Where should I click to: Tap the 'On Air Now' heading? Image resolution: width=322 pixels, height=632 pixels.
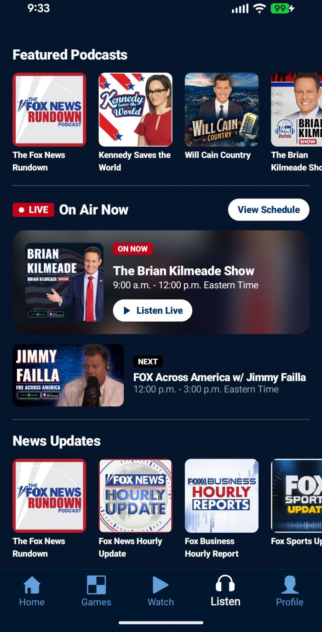[94, 210]
